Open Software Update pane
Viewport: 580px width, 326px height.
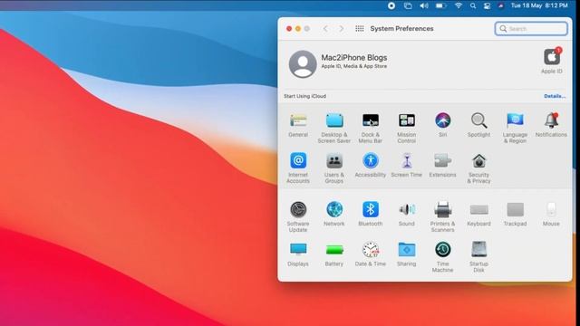coord(298,216)
